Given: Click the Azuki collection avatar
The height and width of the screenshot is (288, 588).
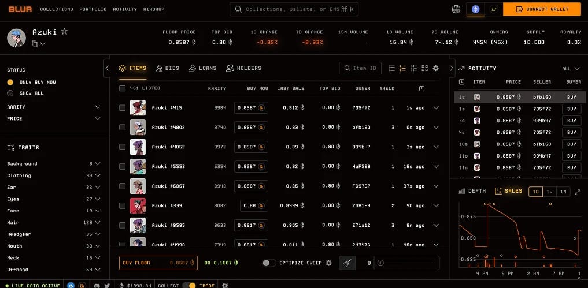Looking at the screenshot, I should 17,38.
